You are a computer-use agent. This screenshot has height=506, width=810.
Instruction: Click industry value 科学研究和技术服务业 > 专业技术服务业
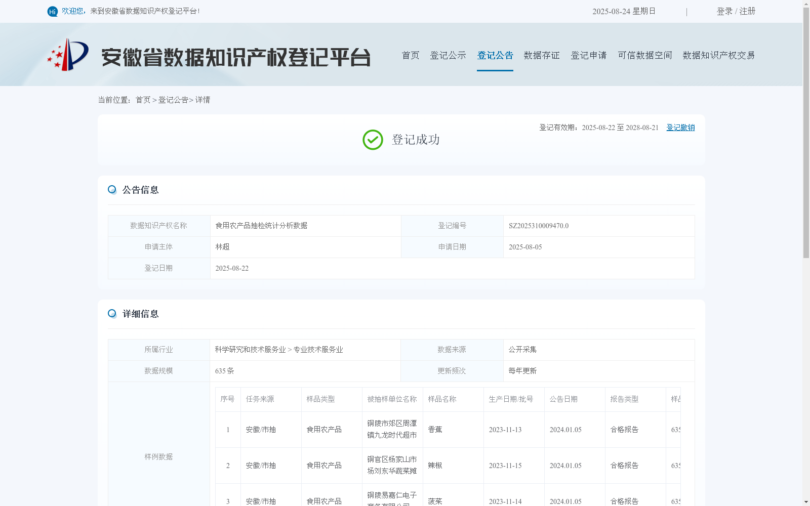[x=279, y=350]
